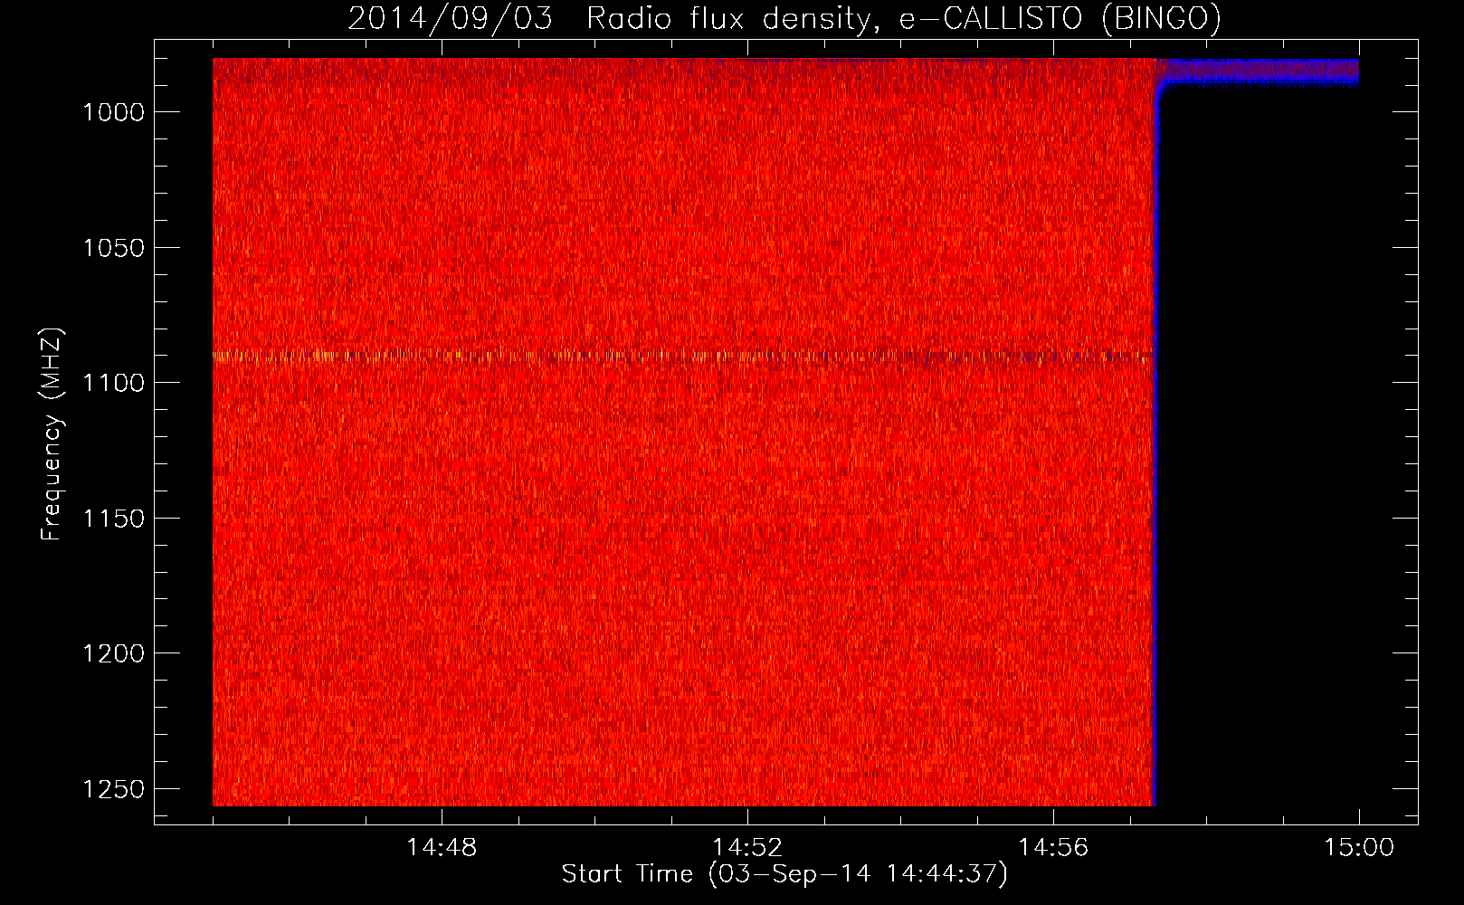
Task: Click the 'Frequency (MHZ)' axis label
Action: (52, 434)
